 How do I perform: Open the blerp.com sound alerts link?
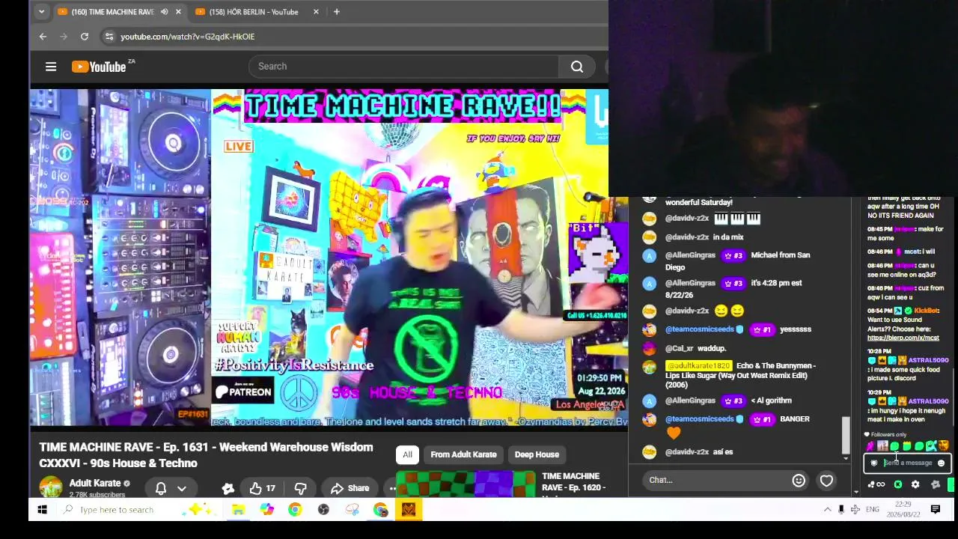coord(903,338)
